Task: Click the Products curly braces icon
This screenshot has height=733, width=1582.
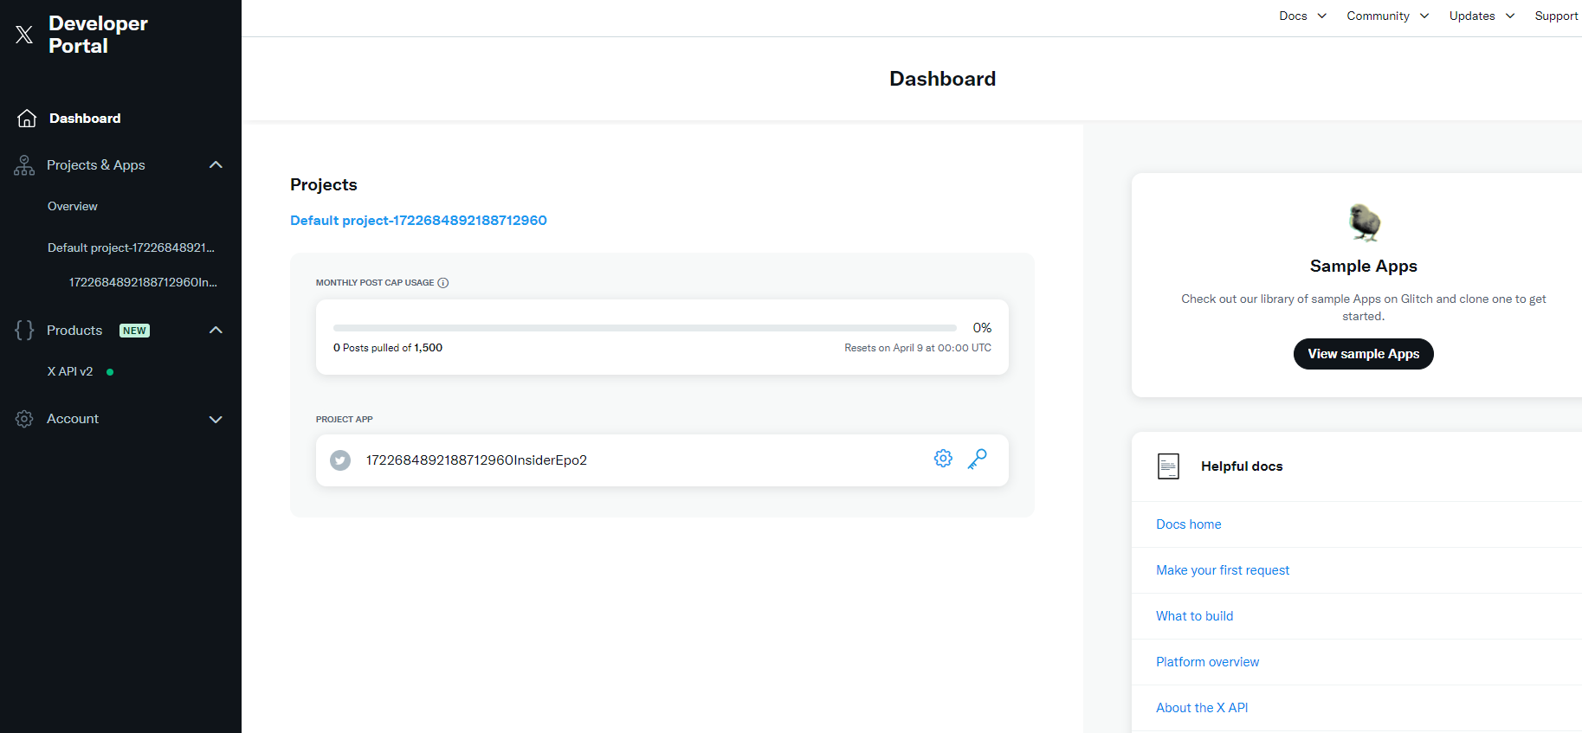Action: point(24,331)
